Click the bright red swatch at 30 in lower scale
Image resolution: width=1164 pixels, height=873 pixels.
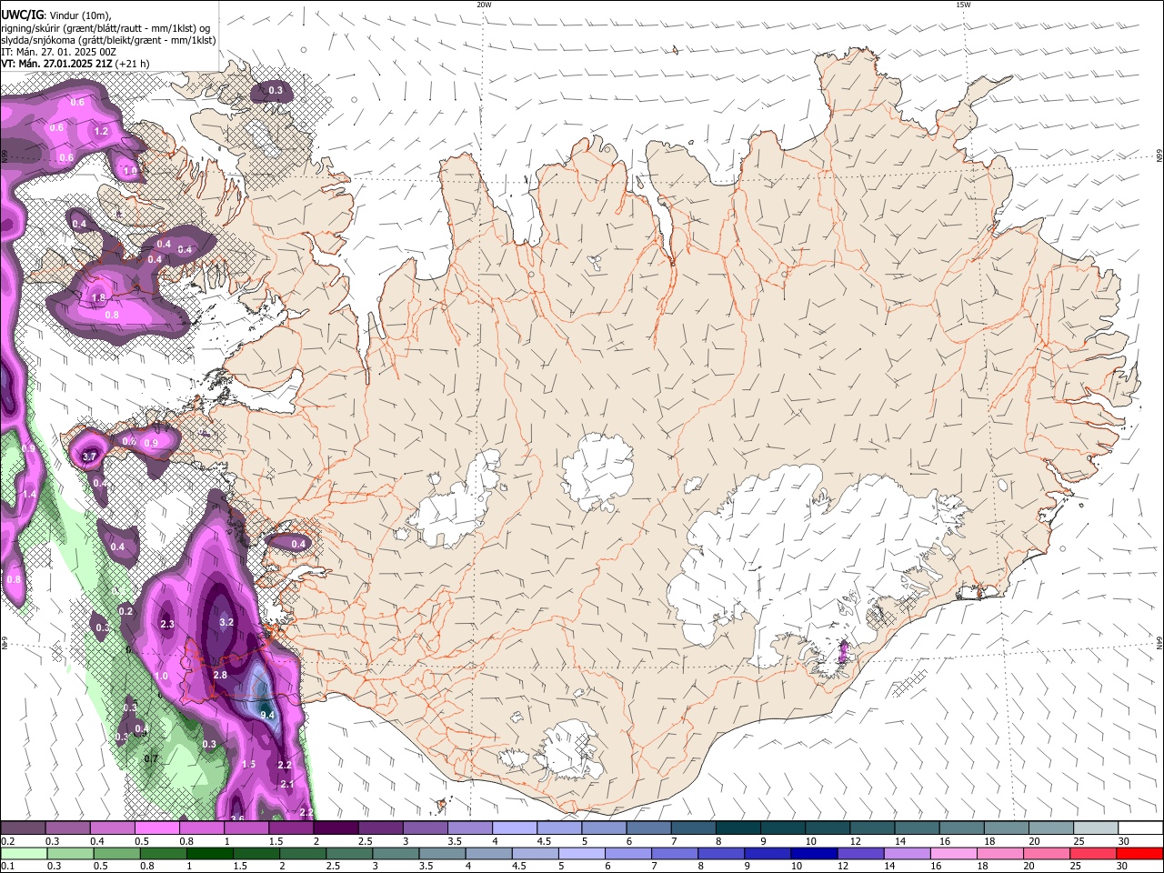pyautogui.click(x=1139, y=854)
